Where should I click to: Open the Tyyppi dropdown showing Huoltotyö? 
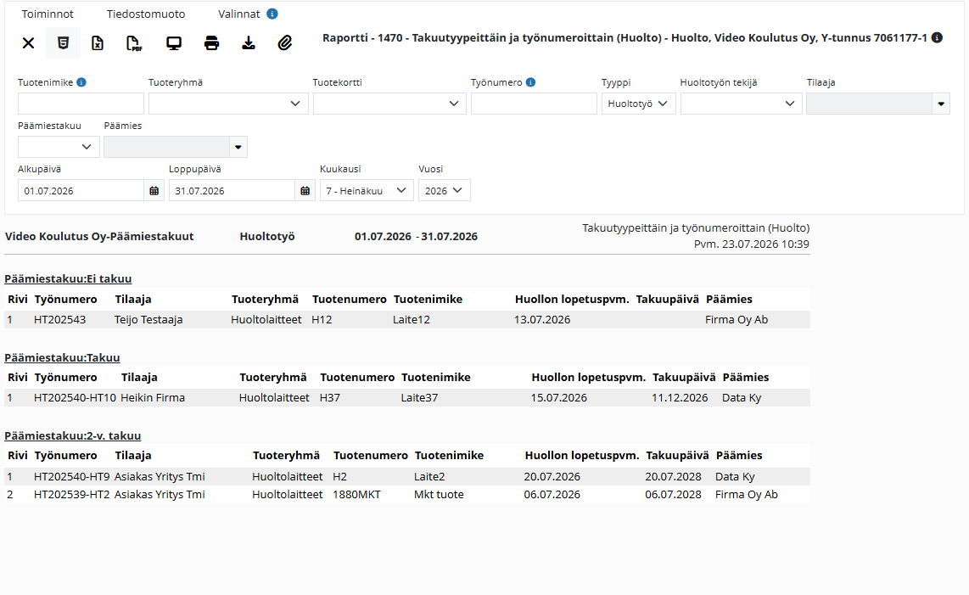tap(638, 104)
